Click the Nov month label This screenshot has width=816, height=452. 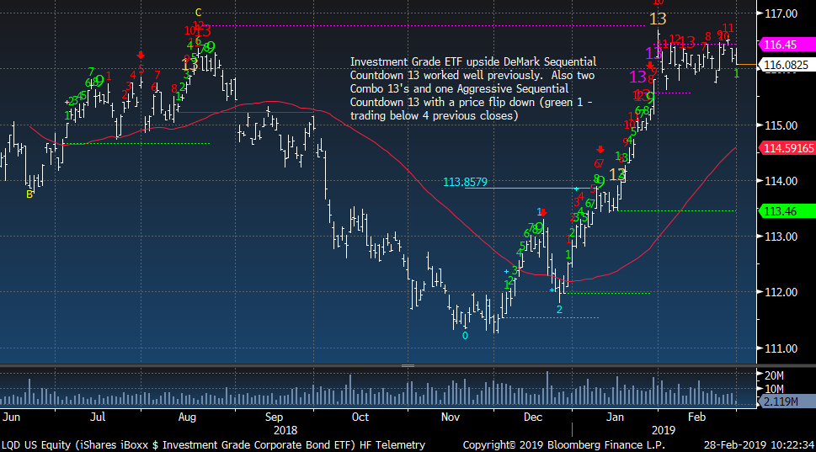coord(451,417)
